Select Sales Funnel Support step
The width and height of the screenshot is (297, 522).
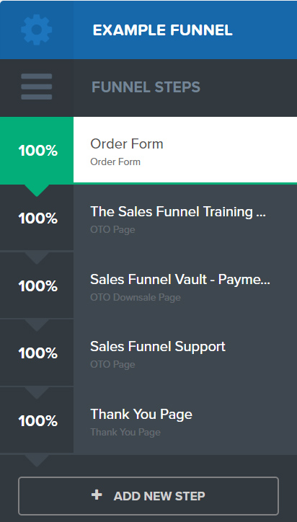pos(185,353)
